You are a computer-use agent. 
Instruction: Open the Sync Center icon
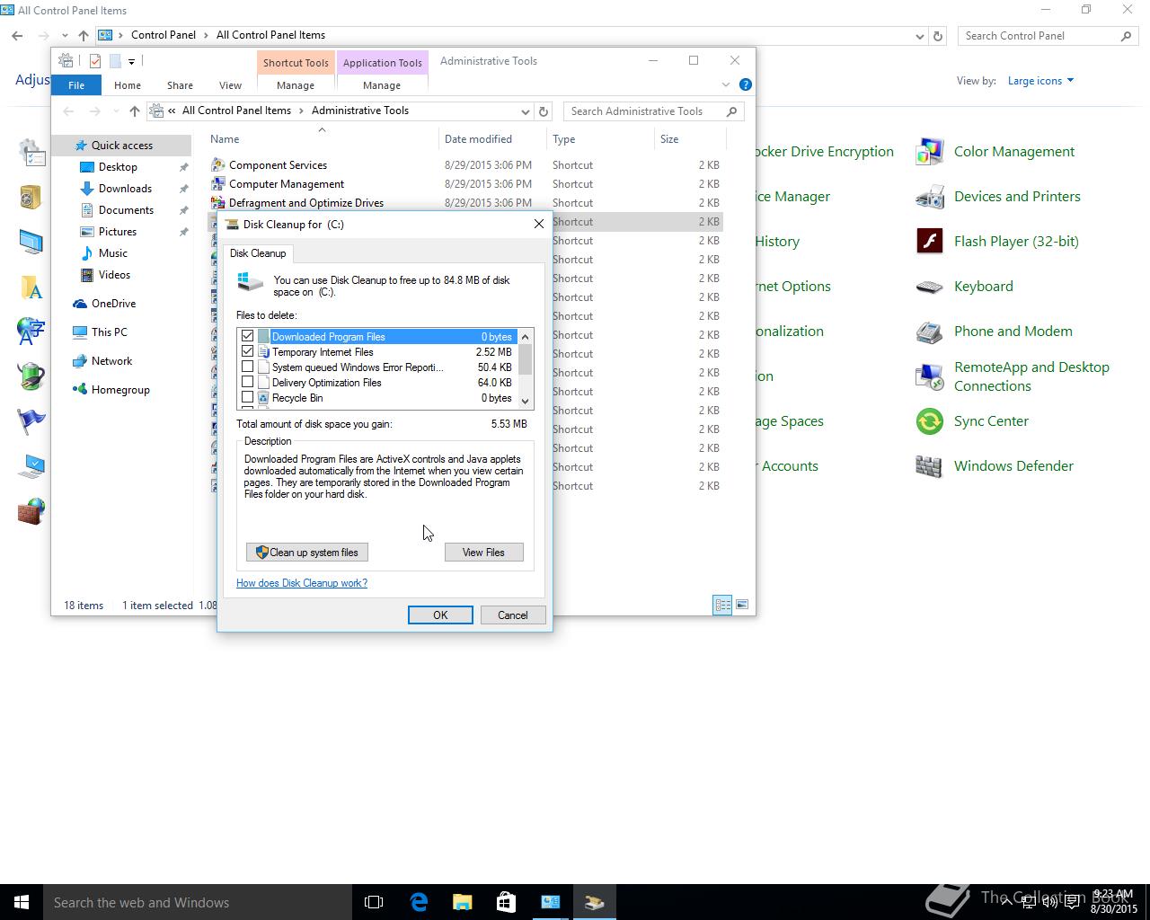pos(930,421)
